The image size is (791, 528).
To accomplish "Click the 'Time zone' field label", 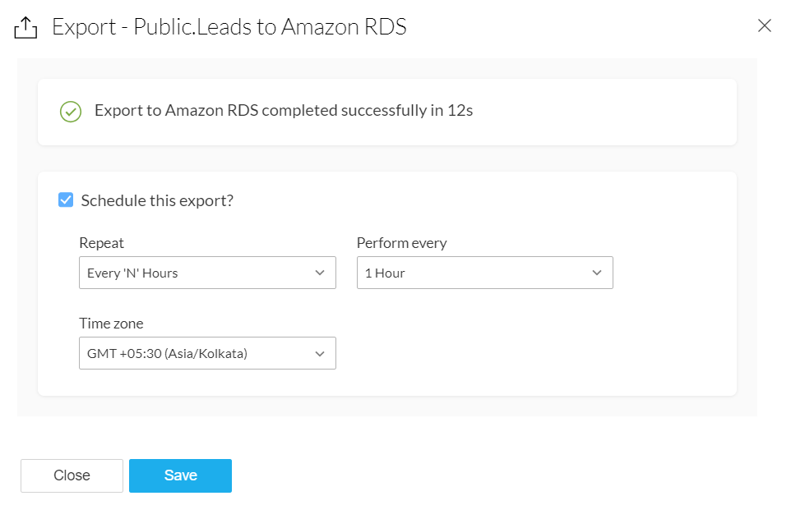I will tap(111, 324).
